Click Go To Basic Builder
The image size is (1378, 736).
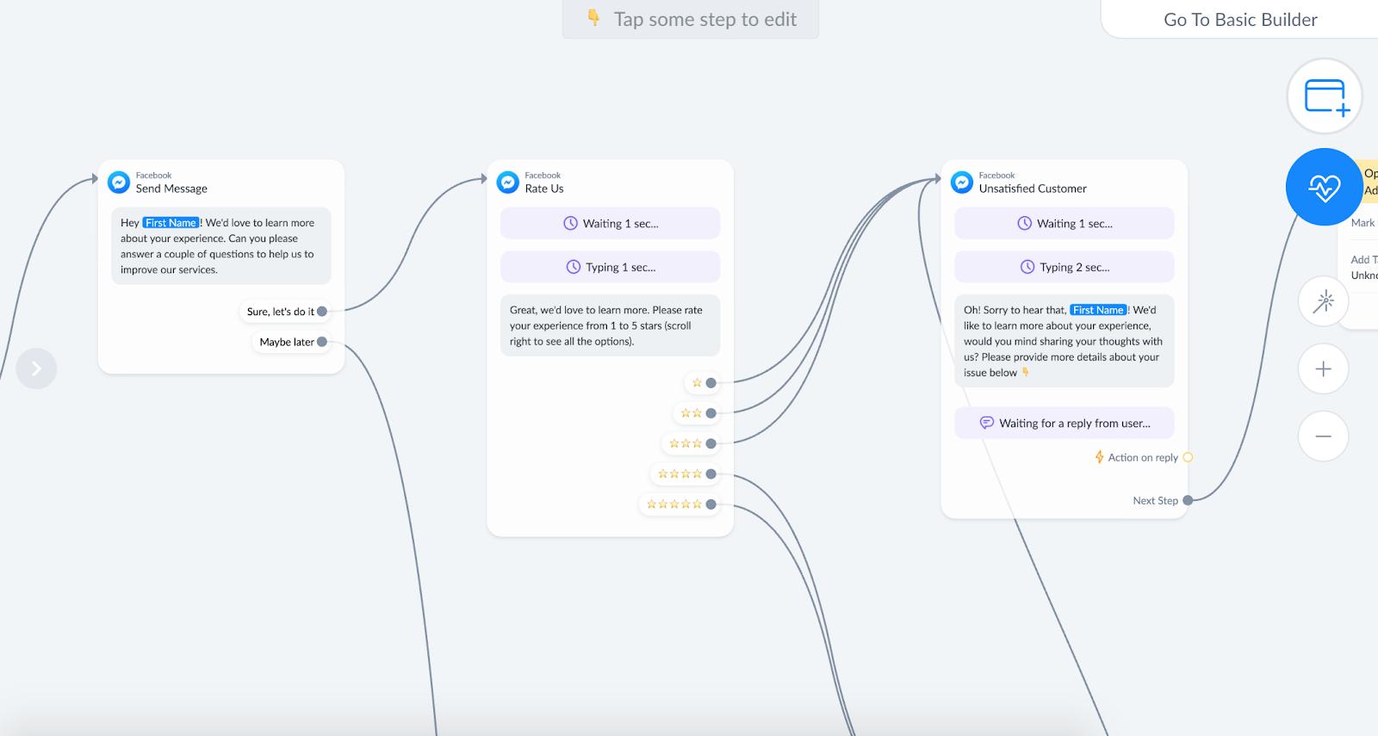pyautogui.click(x=1240, y=20)
